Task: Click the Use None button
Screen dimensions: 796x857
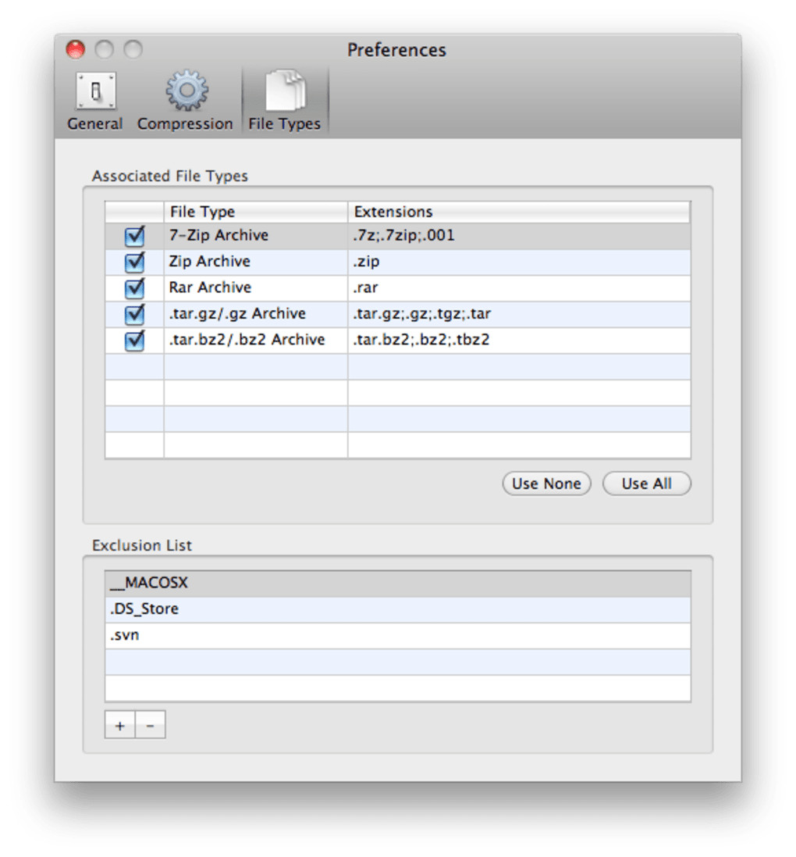Action: click(x=546, y=484)
